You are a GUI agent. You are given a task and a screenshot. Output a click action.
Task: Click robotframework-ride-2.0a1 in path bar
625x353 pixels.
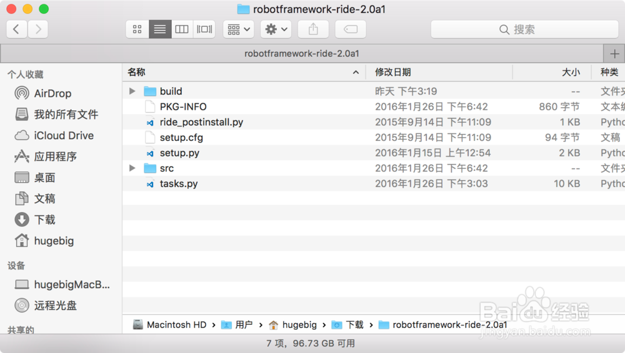443,325
